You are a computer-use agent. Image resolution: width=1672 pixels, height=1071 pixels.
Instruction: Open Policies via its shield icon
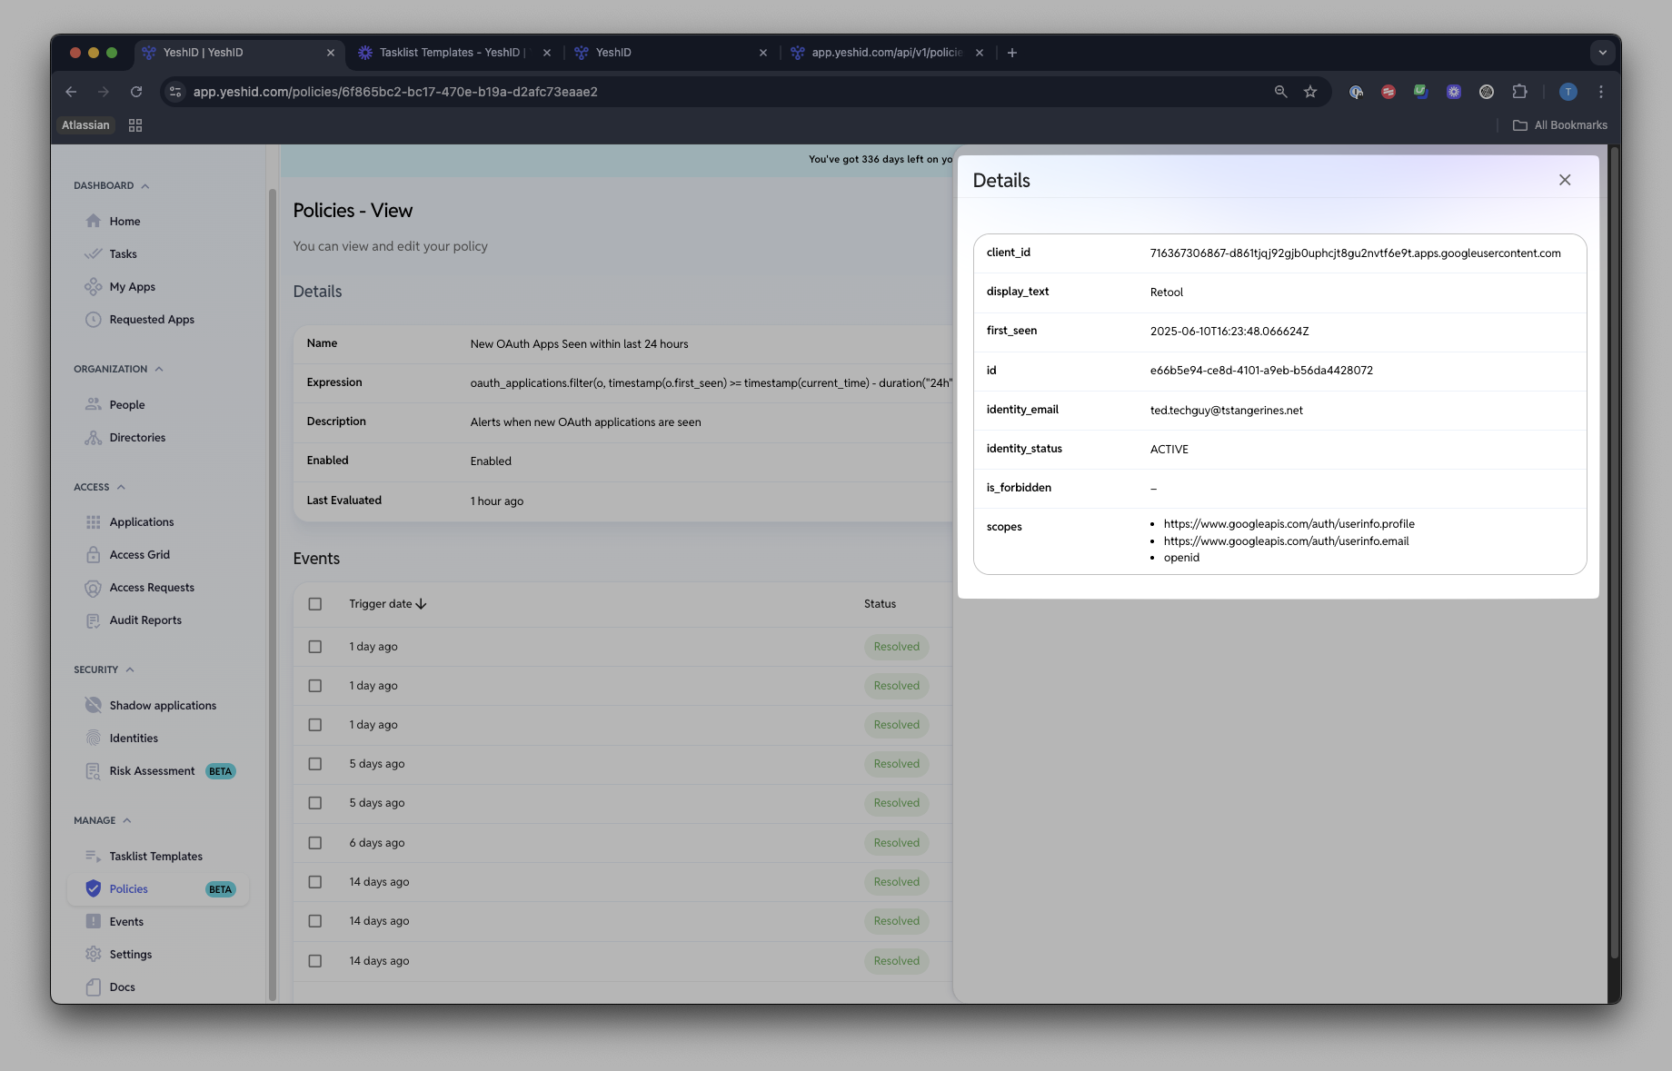(93, 888)
